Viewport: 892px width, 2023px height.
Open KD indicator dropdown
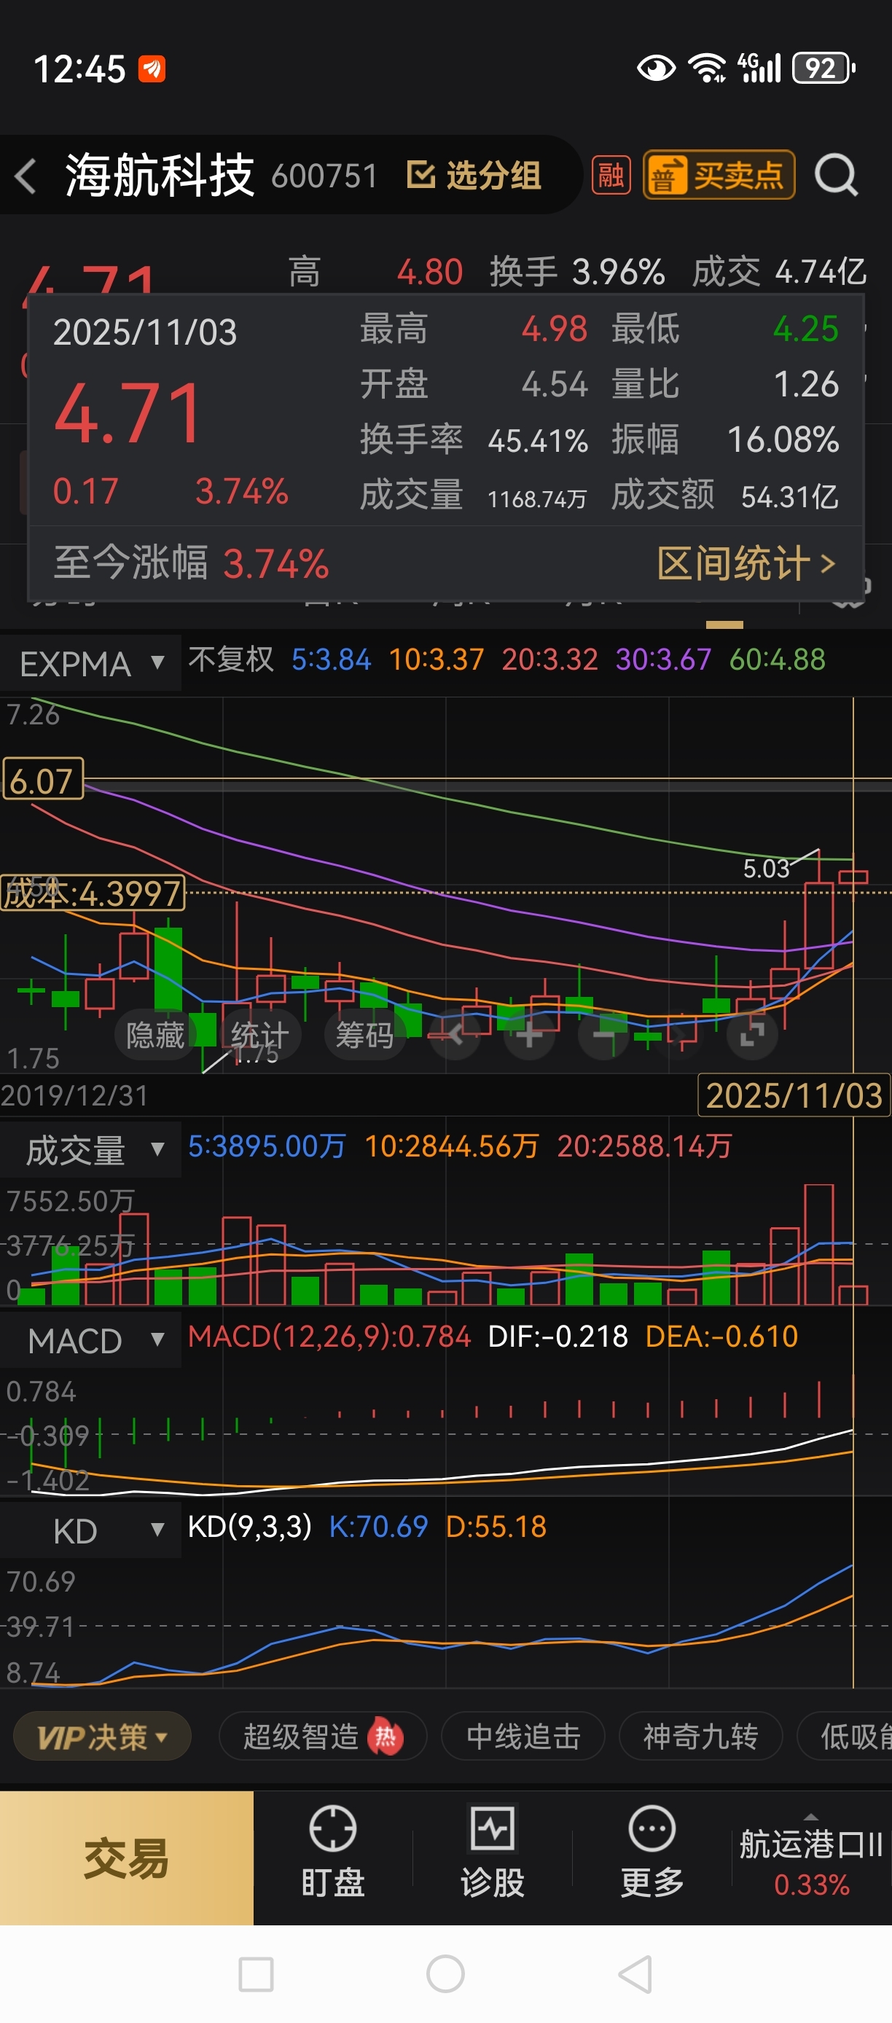[90, 1530]
